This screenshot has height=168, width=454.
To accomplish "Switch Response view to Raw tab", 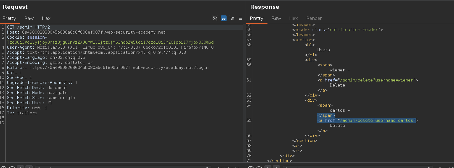I will click(276, 18).
